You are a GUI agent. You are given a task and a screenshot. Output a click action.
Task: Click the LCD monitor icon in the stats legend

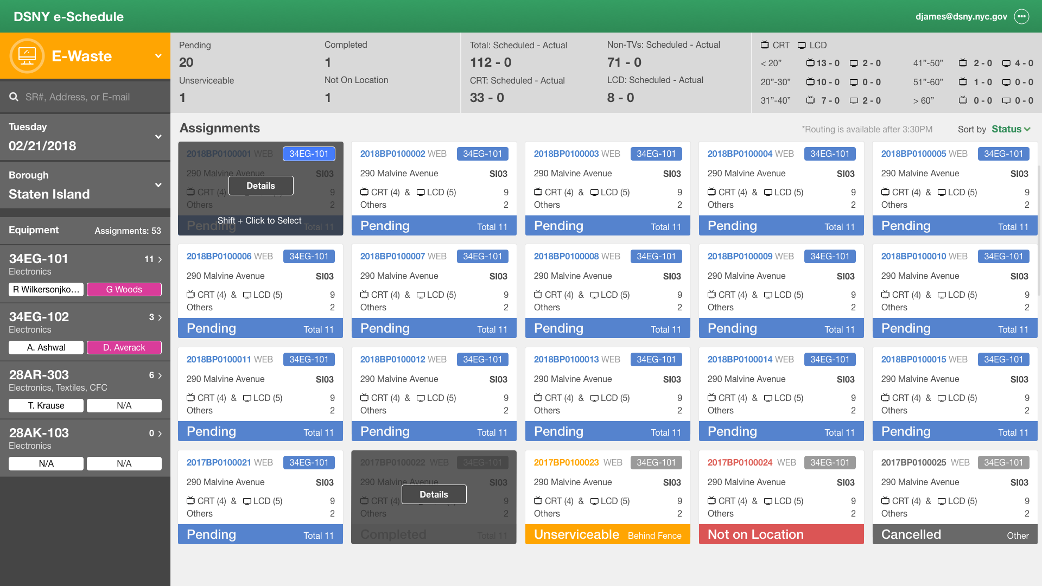tap(801, 46)
